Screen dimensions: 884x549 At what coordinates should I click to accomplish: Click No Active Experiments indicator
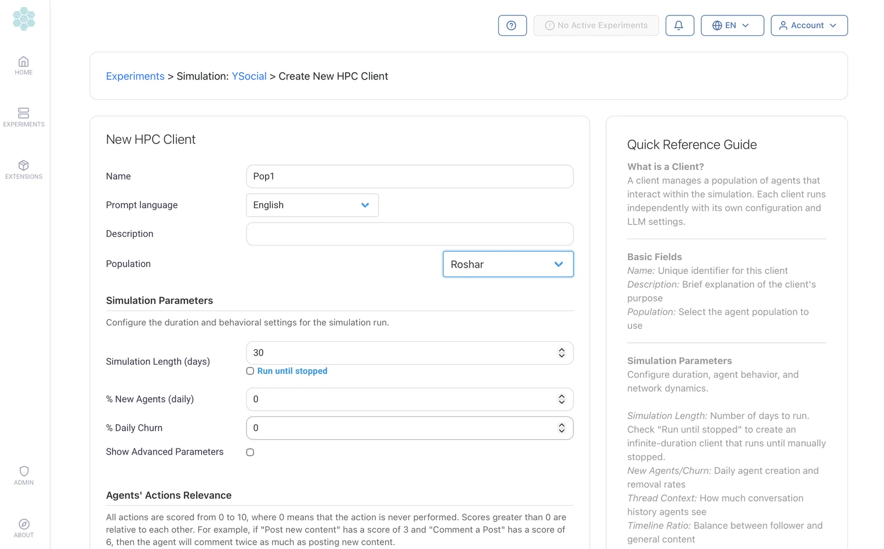click(x=596, y=25)
